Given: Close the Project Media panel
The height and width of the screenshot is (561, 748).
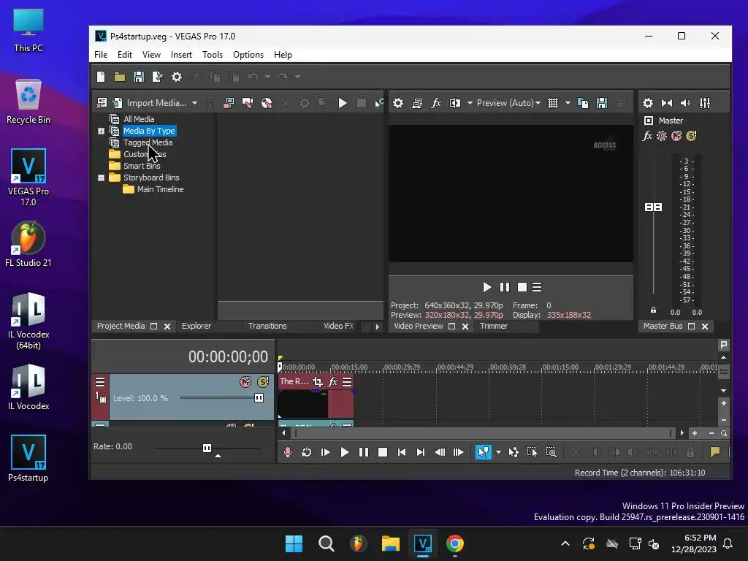Looking at the screenshot, I should click(x=167, y=327).
